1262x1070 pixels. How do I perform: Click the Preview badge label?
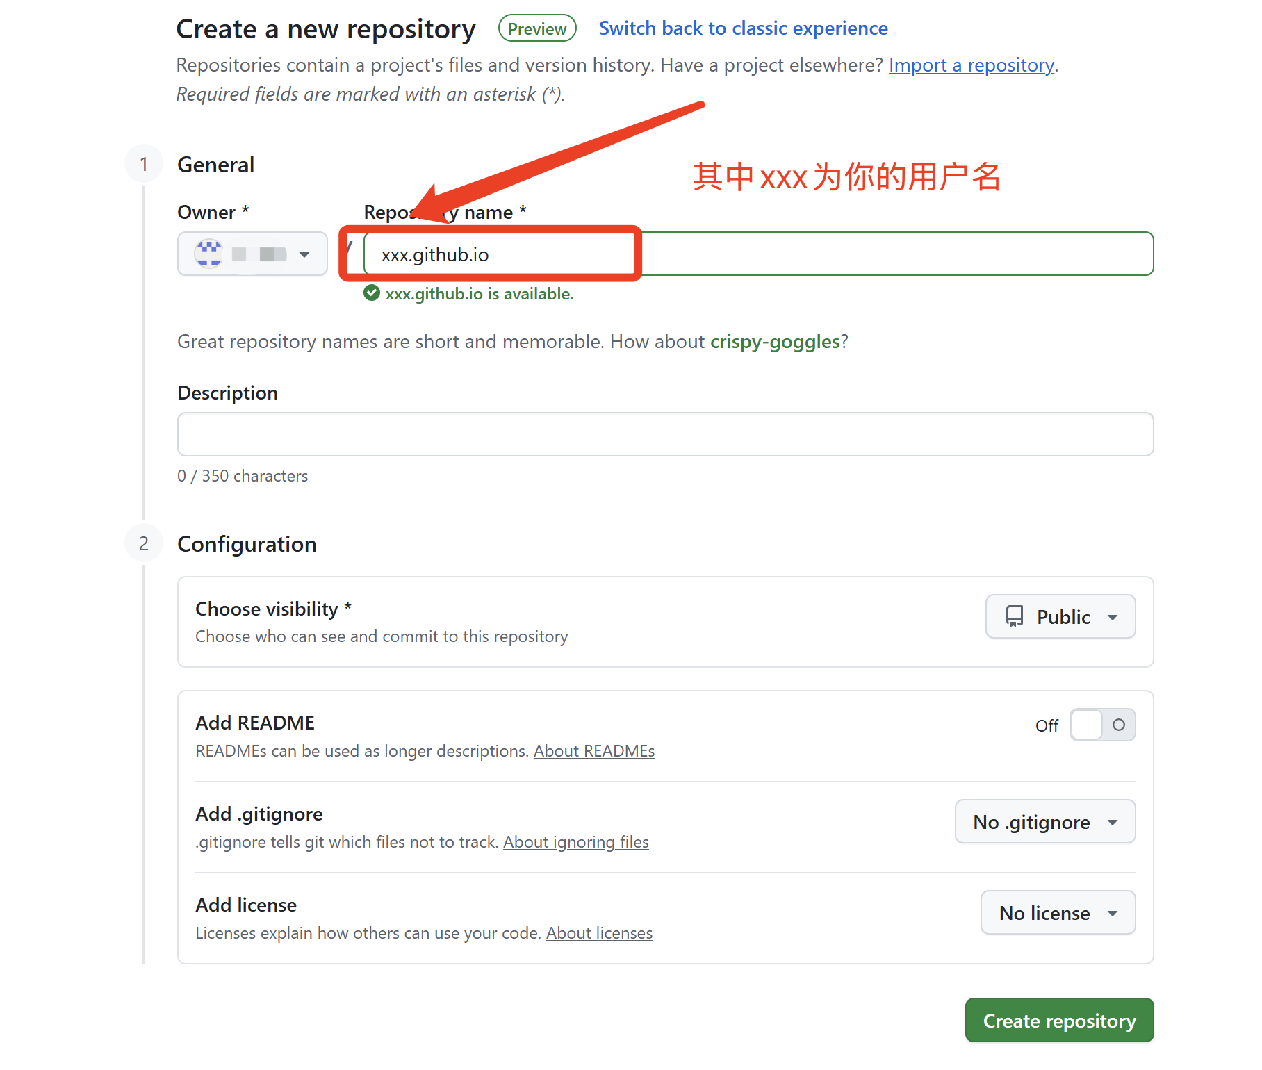(x=537, y=28)
